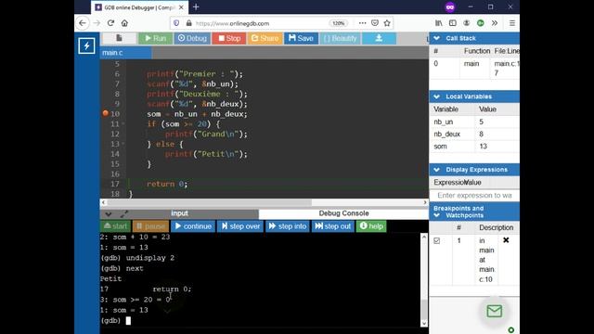Viewport: 594px width, 334px height.
Task: Click the expression to watch input field
Action: click(x=474, y=196)
